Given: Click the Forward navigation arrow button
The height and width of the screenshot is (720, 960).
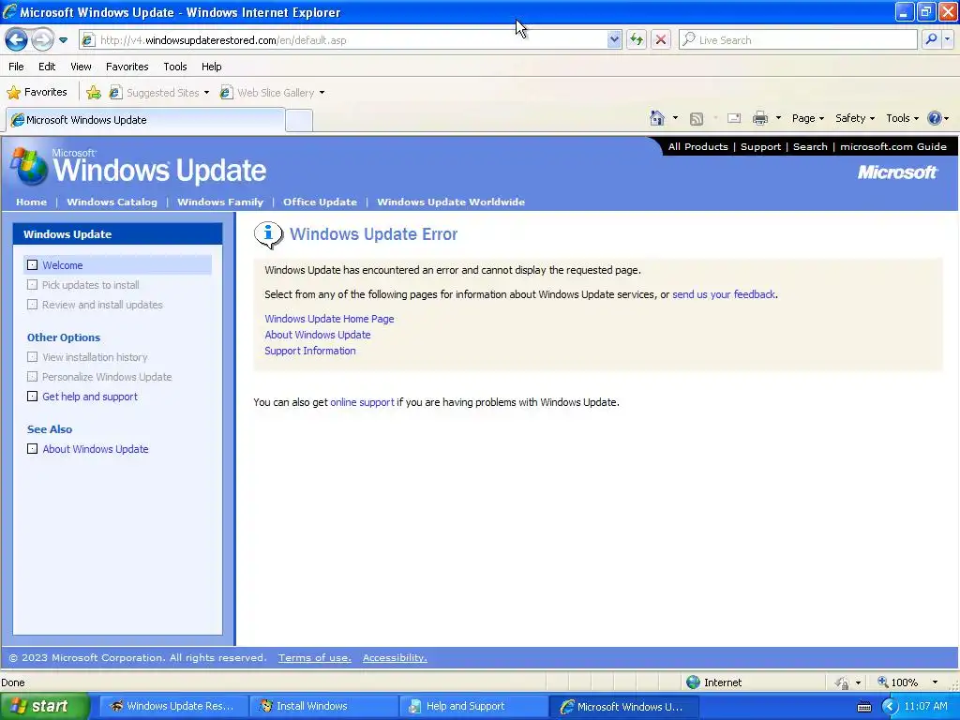Looking at the screenshot, I should tap(42, 39).
